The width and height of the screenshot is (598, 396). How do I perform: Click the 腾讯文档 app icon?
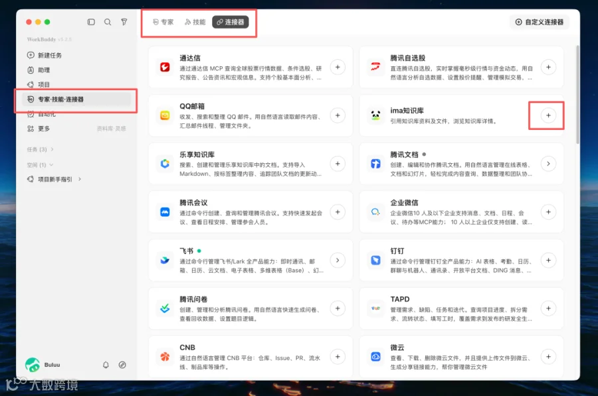375,164
